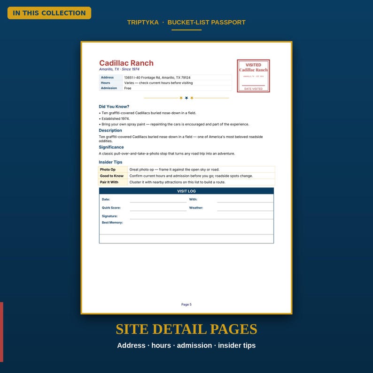Click the beloved roadside oddities description paragraph

click(x=181, y=139)
